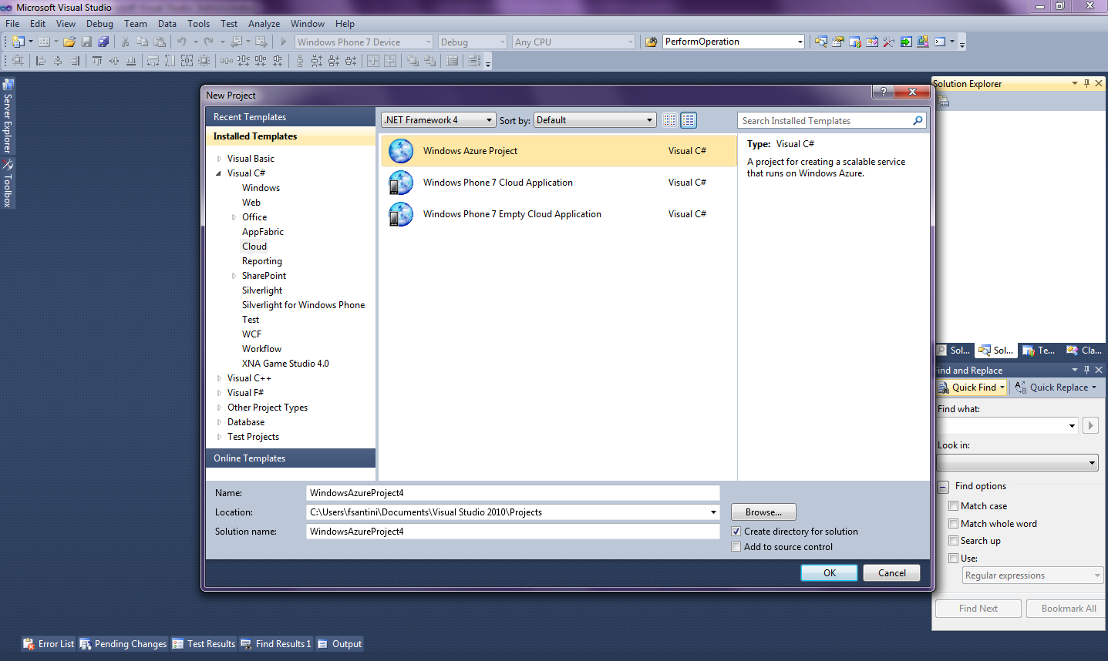Click the Undo arrow icon
This screenshot has height=661, width=1108.
[181, 42]
